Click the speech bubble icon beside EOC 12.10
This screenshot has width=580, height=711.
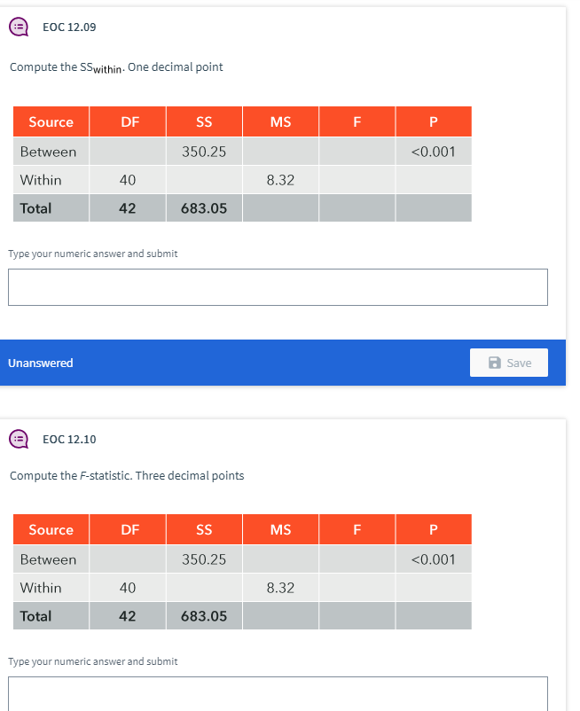pyautogui.click(x=18, y=439)
